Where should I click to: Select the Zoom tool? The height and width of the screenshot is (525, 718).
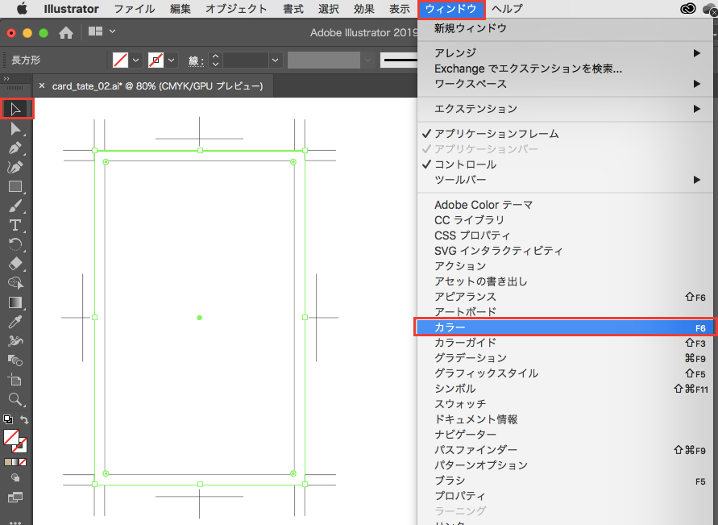coord(15,399)
